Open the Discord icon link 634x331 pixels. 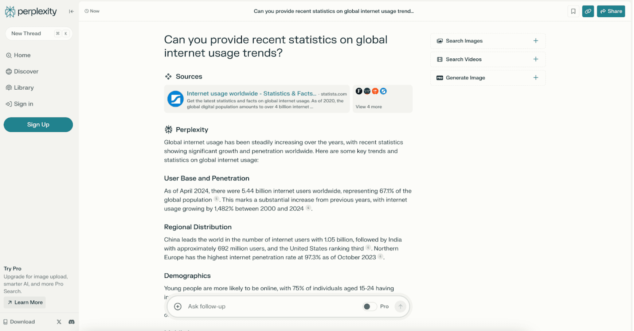pos(72,322)
